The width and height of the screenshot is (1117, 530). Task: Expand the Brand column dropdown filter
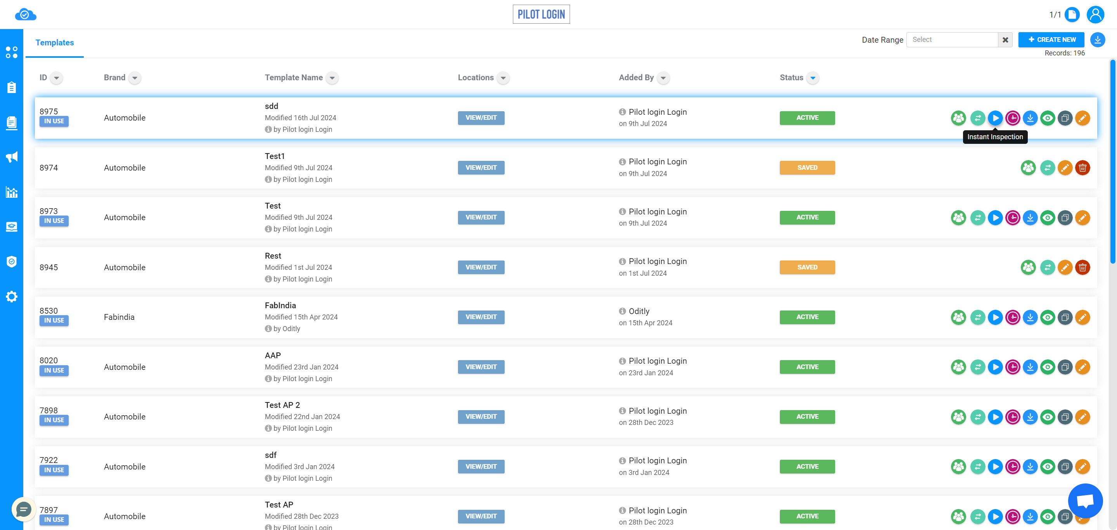point(135,78)
